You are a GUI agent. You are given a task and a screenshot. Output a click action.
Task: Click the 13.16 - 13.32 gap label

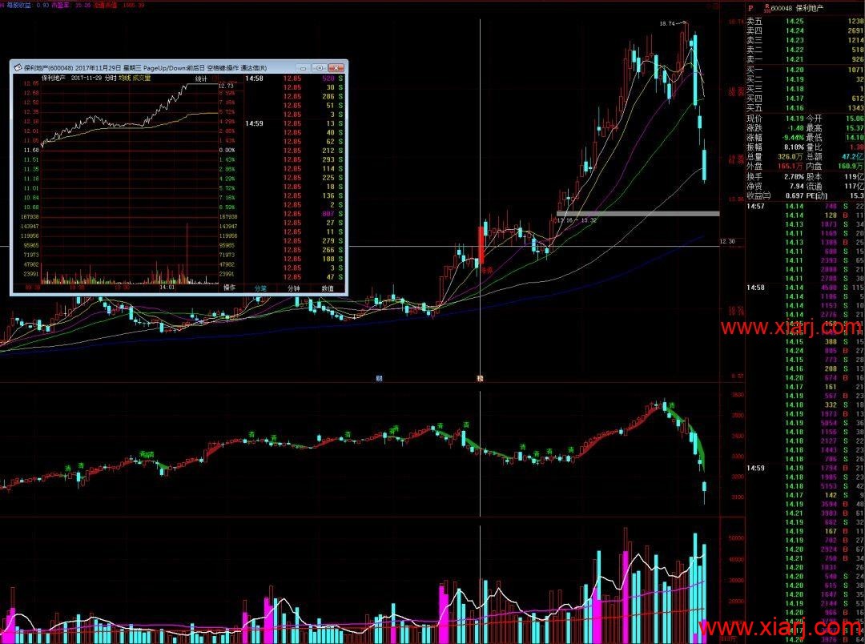577,220
